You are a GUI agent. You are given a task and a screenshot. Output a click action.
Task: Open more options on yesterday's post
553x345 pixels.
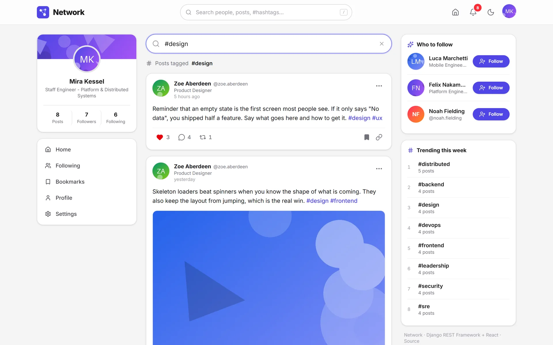click(x=379, y=169)
